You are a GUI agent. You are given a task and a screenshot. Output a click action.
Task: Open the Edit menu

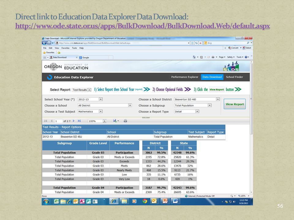pos(51,48)
